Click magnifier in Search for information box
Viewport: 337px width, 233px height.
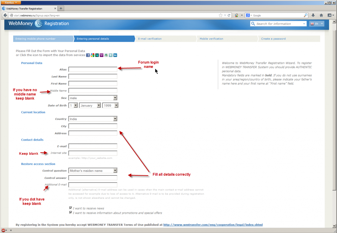pos(253,24)
